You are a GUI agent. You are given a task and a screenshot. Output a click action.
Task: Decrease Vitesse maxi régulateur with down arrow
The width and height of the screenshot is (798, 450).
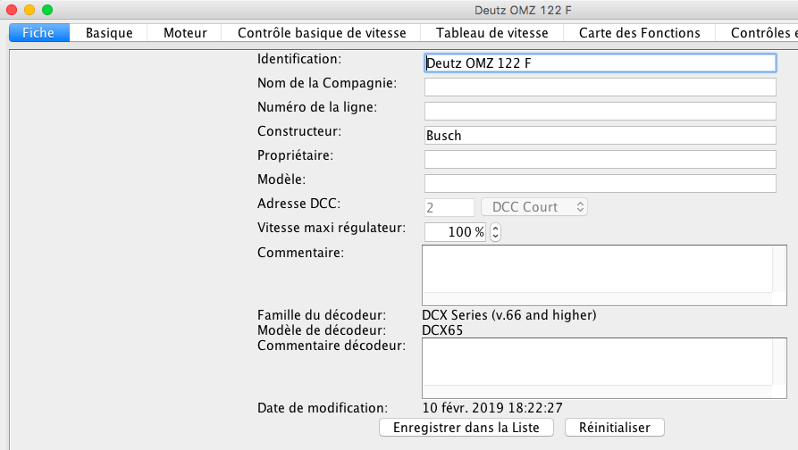495,237
